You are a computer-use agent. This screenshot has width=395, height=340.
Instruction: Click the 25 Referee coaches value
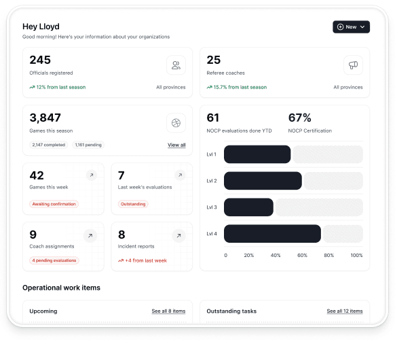(x=214, y=60)
